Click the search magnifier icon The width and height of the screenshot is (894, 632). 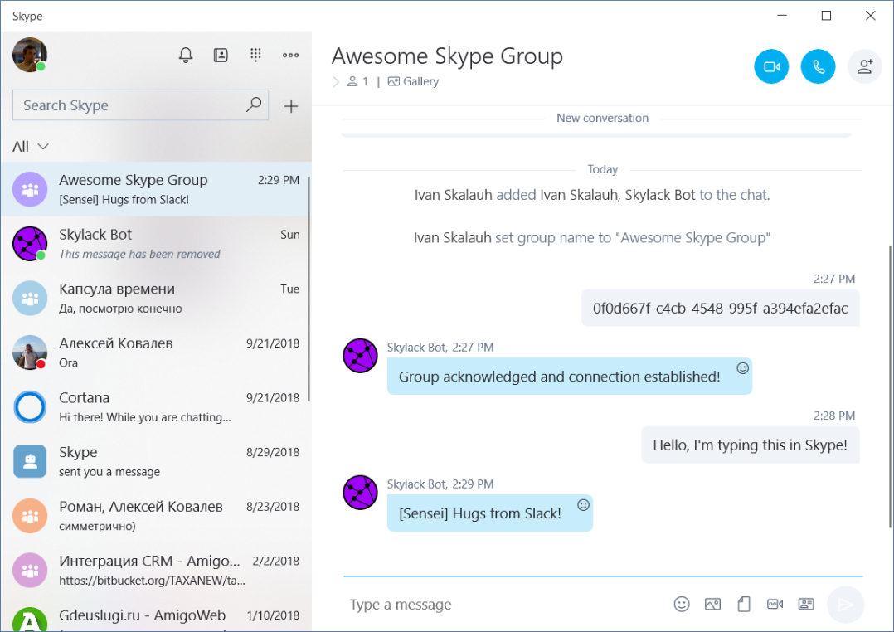pos(254,105)
